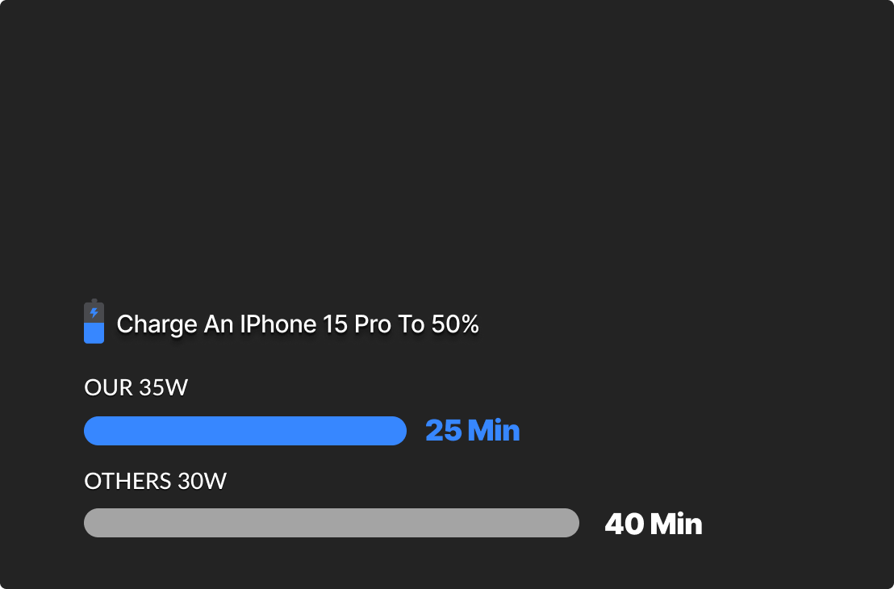Click the blue "25 Min" text
Viewport: 894px width, 589px height.
[472, 431]
